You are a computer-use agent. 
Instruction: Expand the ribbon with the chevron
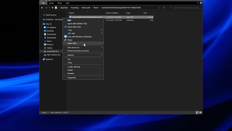[x=198, y=3]
